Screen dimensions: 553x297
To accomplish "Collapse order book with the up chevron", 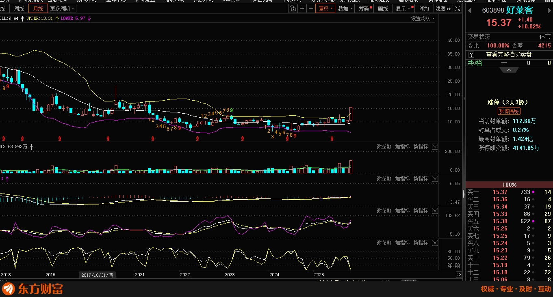I will (509, 70).
